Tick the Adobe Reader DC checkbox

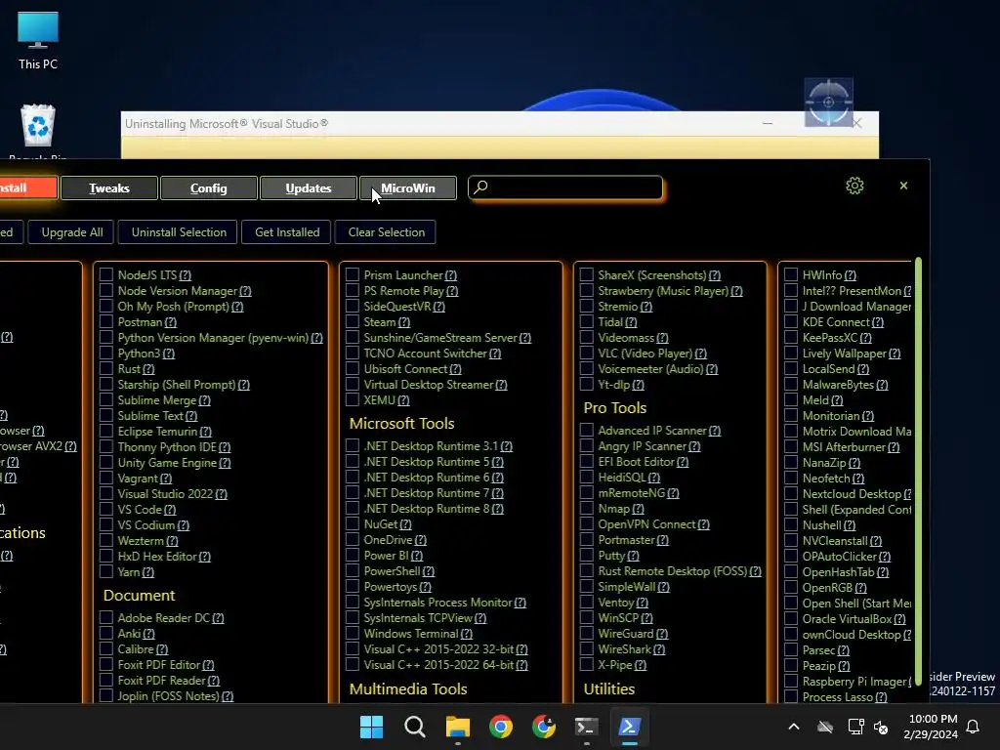click(106, 617)
